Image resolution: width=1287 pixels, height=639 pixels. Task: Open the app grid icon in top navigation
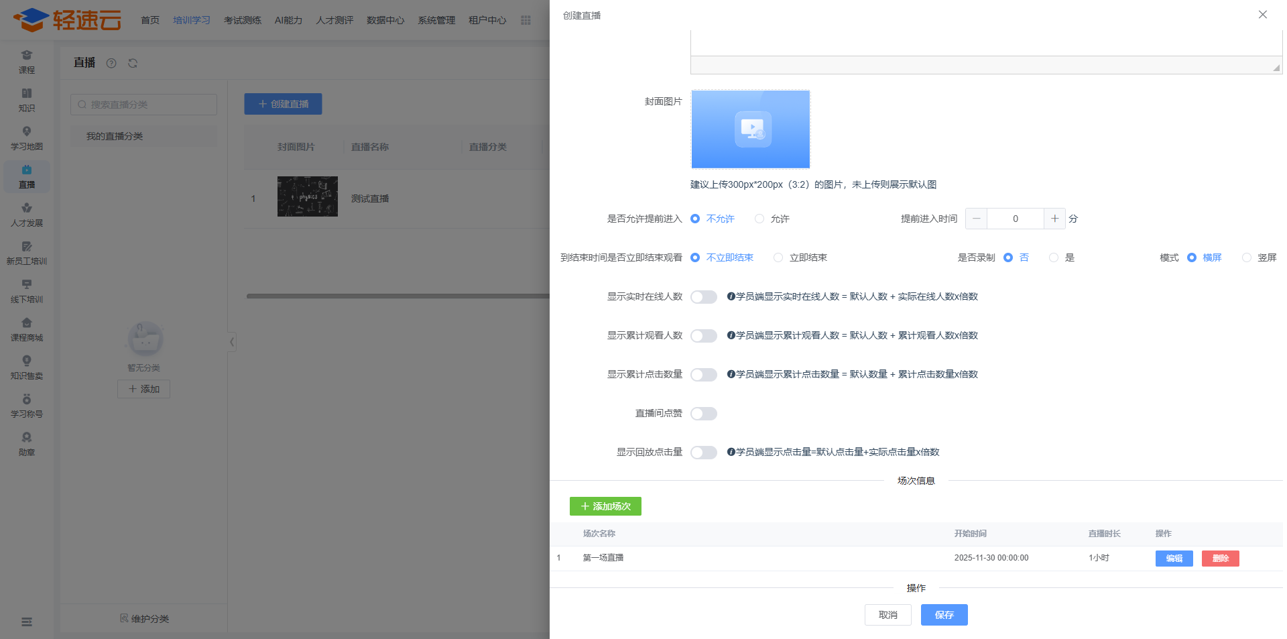(526, 20)
